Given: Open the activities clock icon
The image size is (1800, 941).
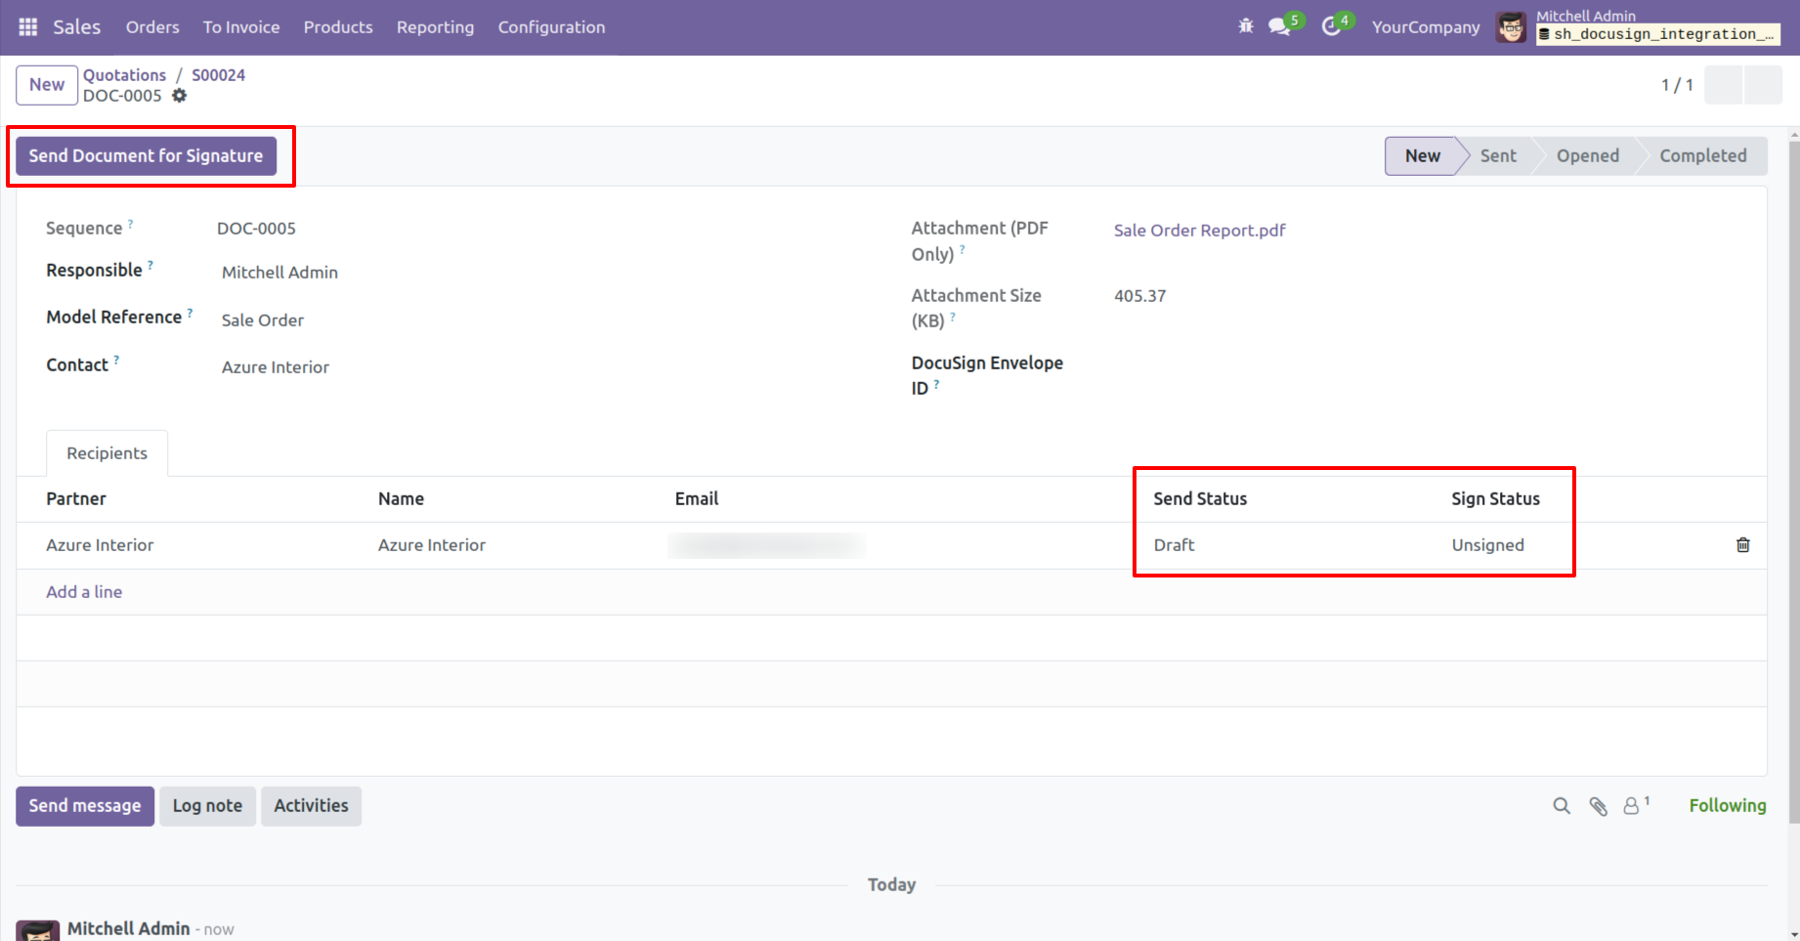Looking at the screenshot, I should 1331,26.
